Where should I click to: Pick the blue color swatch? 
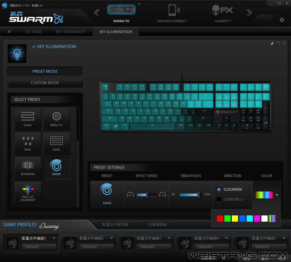click(242, 219)
